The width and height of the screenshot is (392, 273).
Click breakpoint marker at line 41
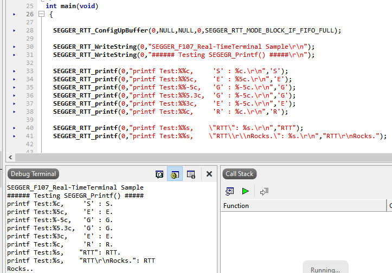(x=14, y=136)
